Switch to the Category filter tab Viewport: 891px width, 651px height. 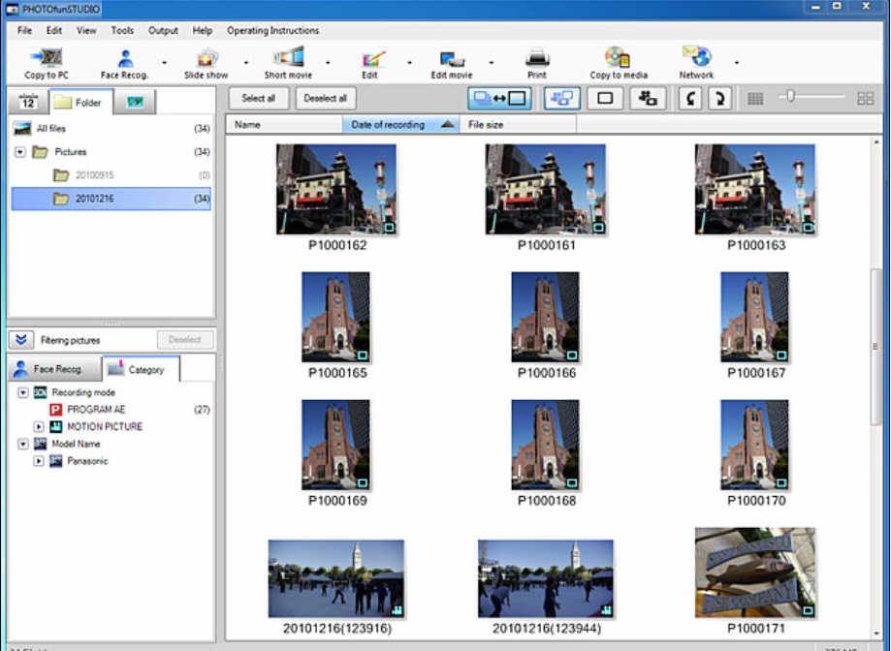[x=141, y=369]
